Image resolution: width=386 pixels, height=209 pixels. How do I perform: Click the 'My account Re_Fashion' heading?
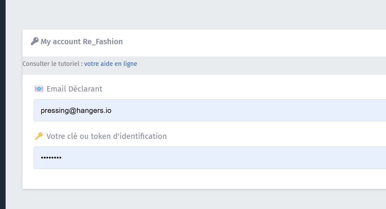[81, 42]
